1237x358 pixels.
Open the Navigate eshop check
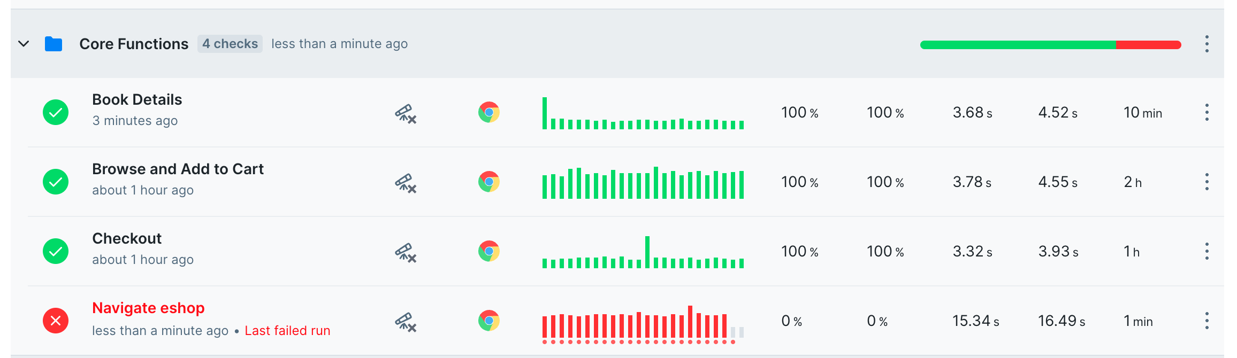[x=148, y=308]
